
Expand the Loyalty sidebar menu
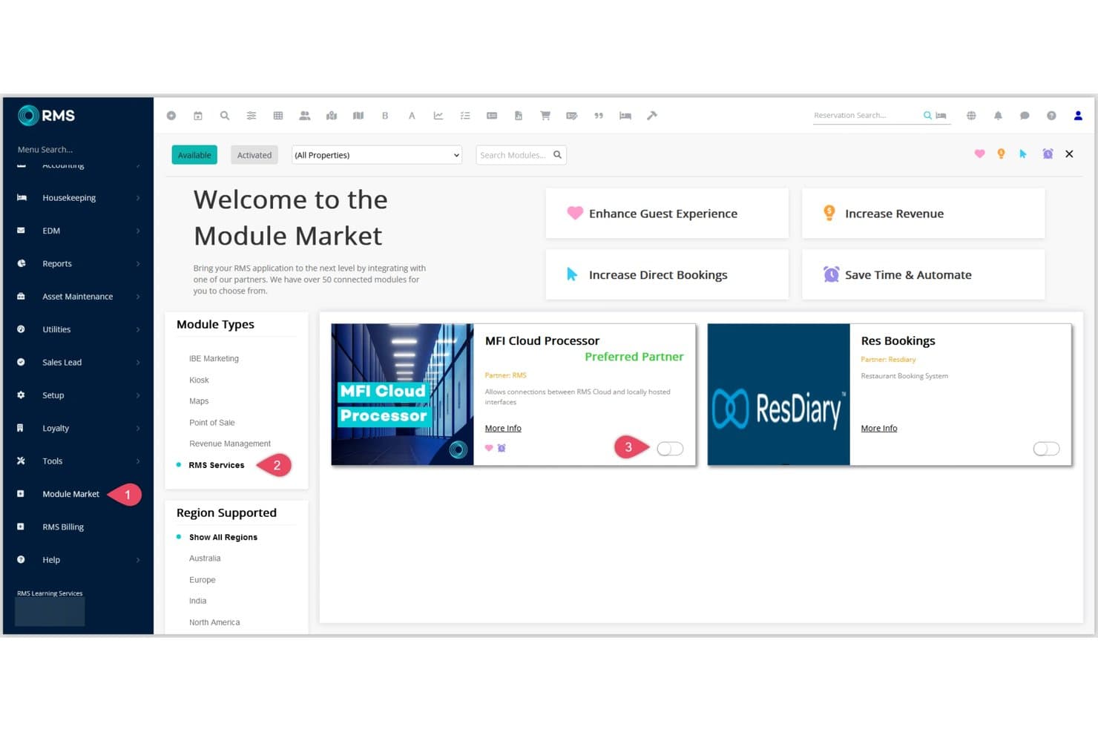(78, 429)
